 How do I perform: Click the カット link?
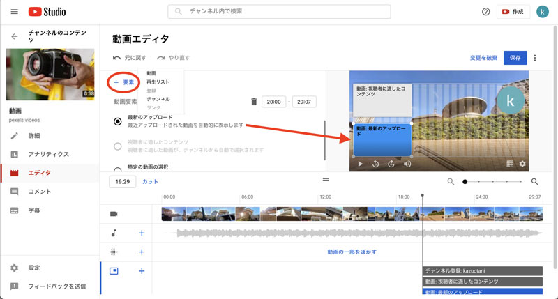[x=150, y=182]
